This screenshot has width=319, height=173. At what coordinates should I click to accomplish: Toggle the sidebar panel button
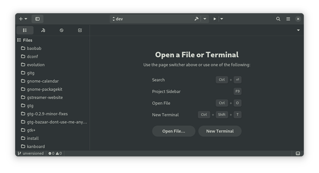tap(37, 19)
